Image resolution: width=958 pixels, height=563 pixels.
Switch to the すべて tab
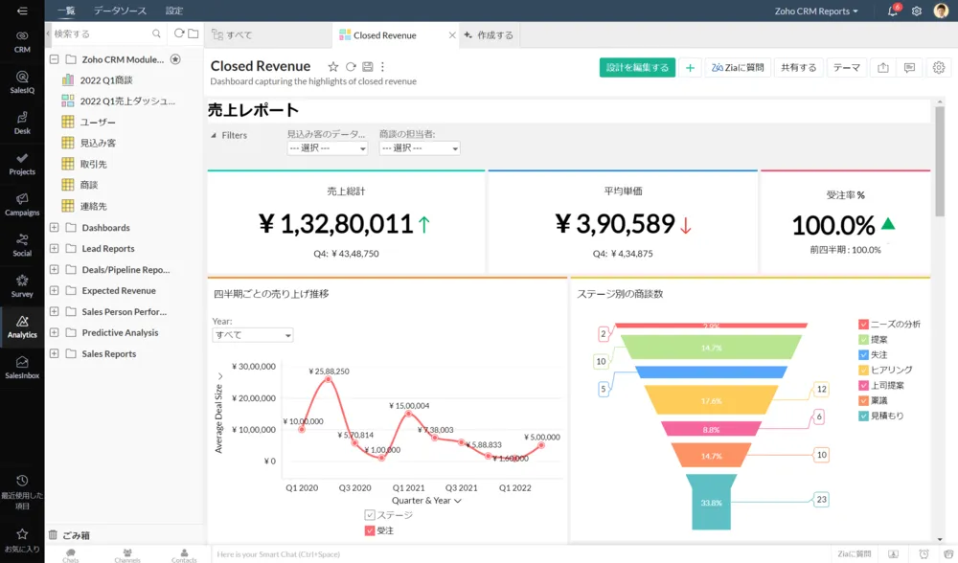pos(269,34)
